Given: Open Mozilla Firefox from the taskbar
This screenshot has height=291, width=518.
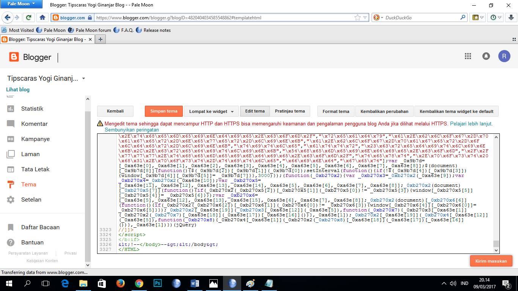Looking at the screenshot, I should coord(121,283).
